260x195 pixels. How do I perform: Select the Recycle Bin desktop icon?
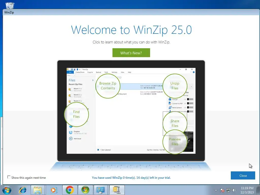tap(10, 5)
